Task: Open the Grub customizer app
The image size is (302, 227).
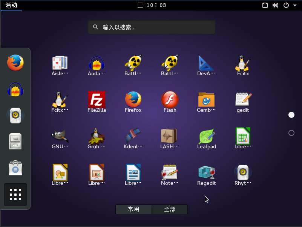Action: click(x=96, y=139)
